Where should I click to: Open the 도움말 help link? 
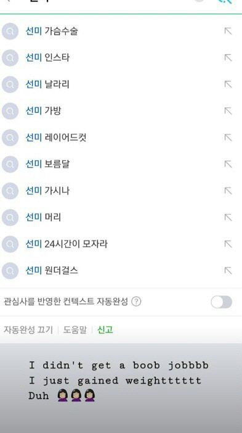[x=75, y=330]
